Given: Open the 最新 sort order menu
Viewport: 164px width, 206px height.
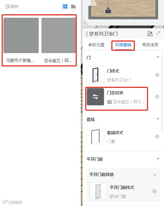Looking at the screenshot, I should coord(12,6).
